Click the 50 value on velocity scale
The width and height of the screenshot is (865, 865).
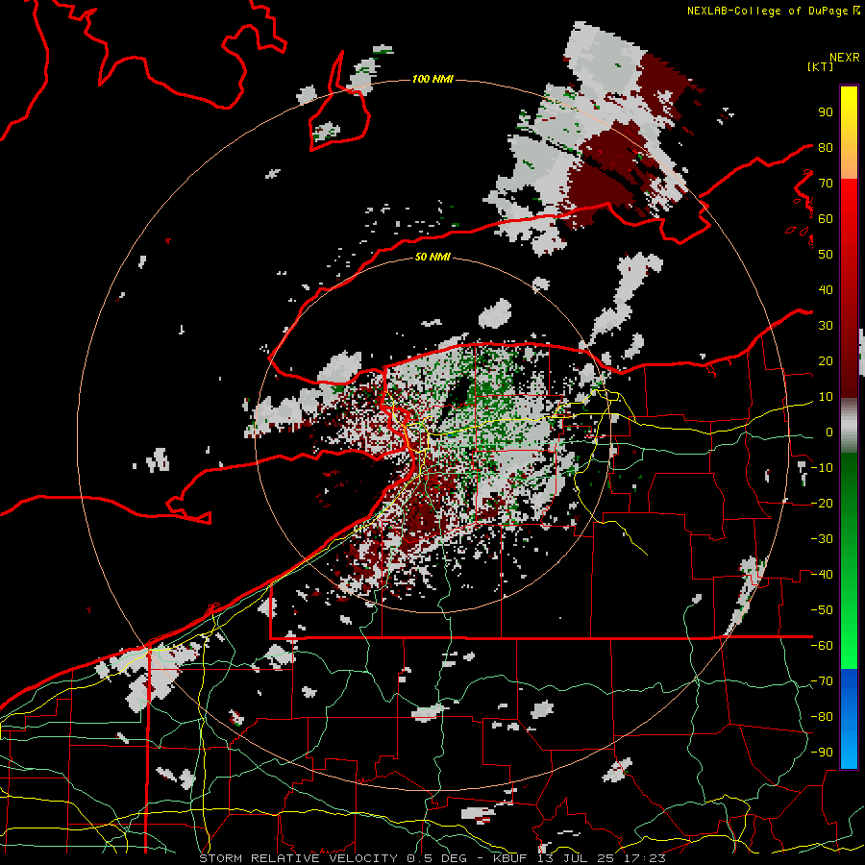tap(826, 255)
